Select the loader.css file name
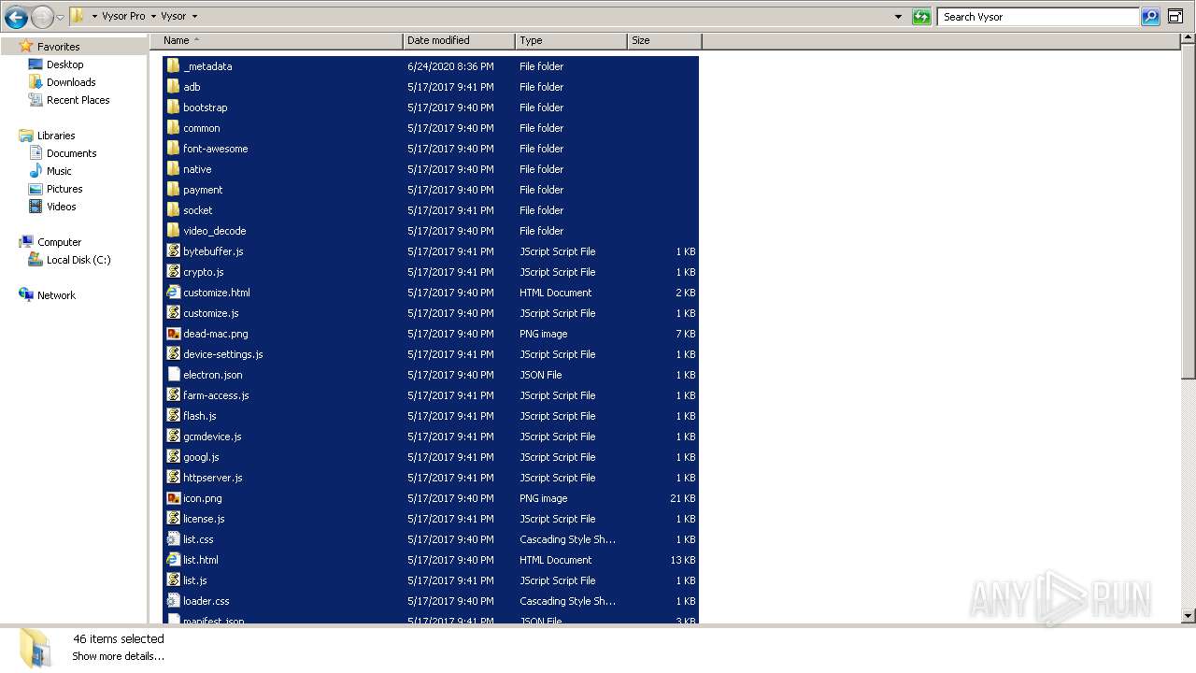The image size is (1196, 673). [x=206, y=601]
